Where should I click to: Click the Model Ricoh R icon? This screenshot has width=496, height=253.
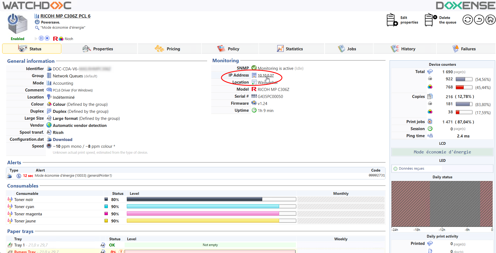[254, 89]
